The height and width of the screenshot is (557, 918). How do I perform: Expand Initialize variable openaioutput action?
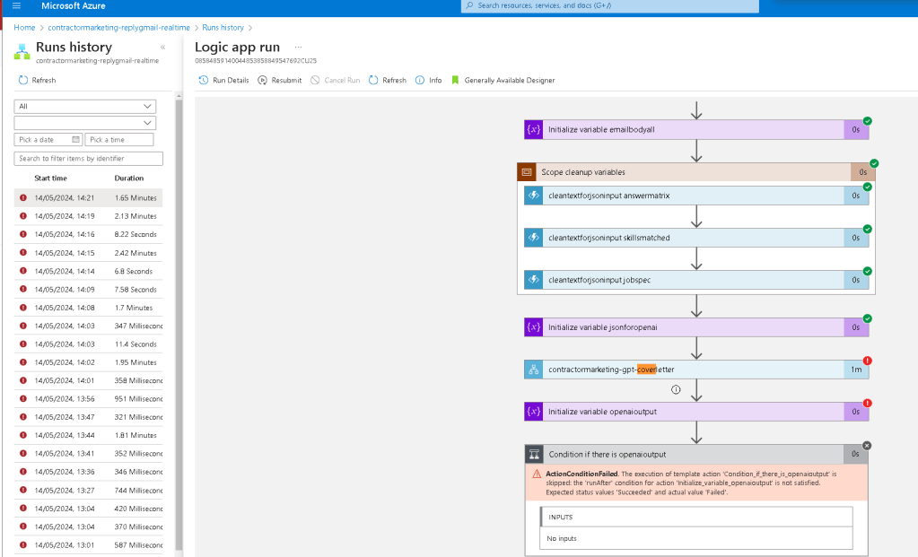pos(696,412)
